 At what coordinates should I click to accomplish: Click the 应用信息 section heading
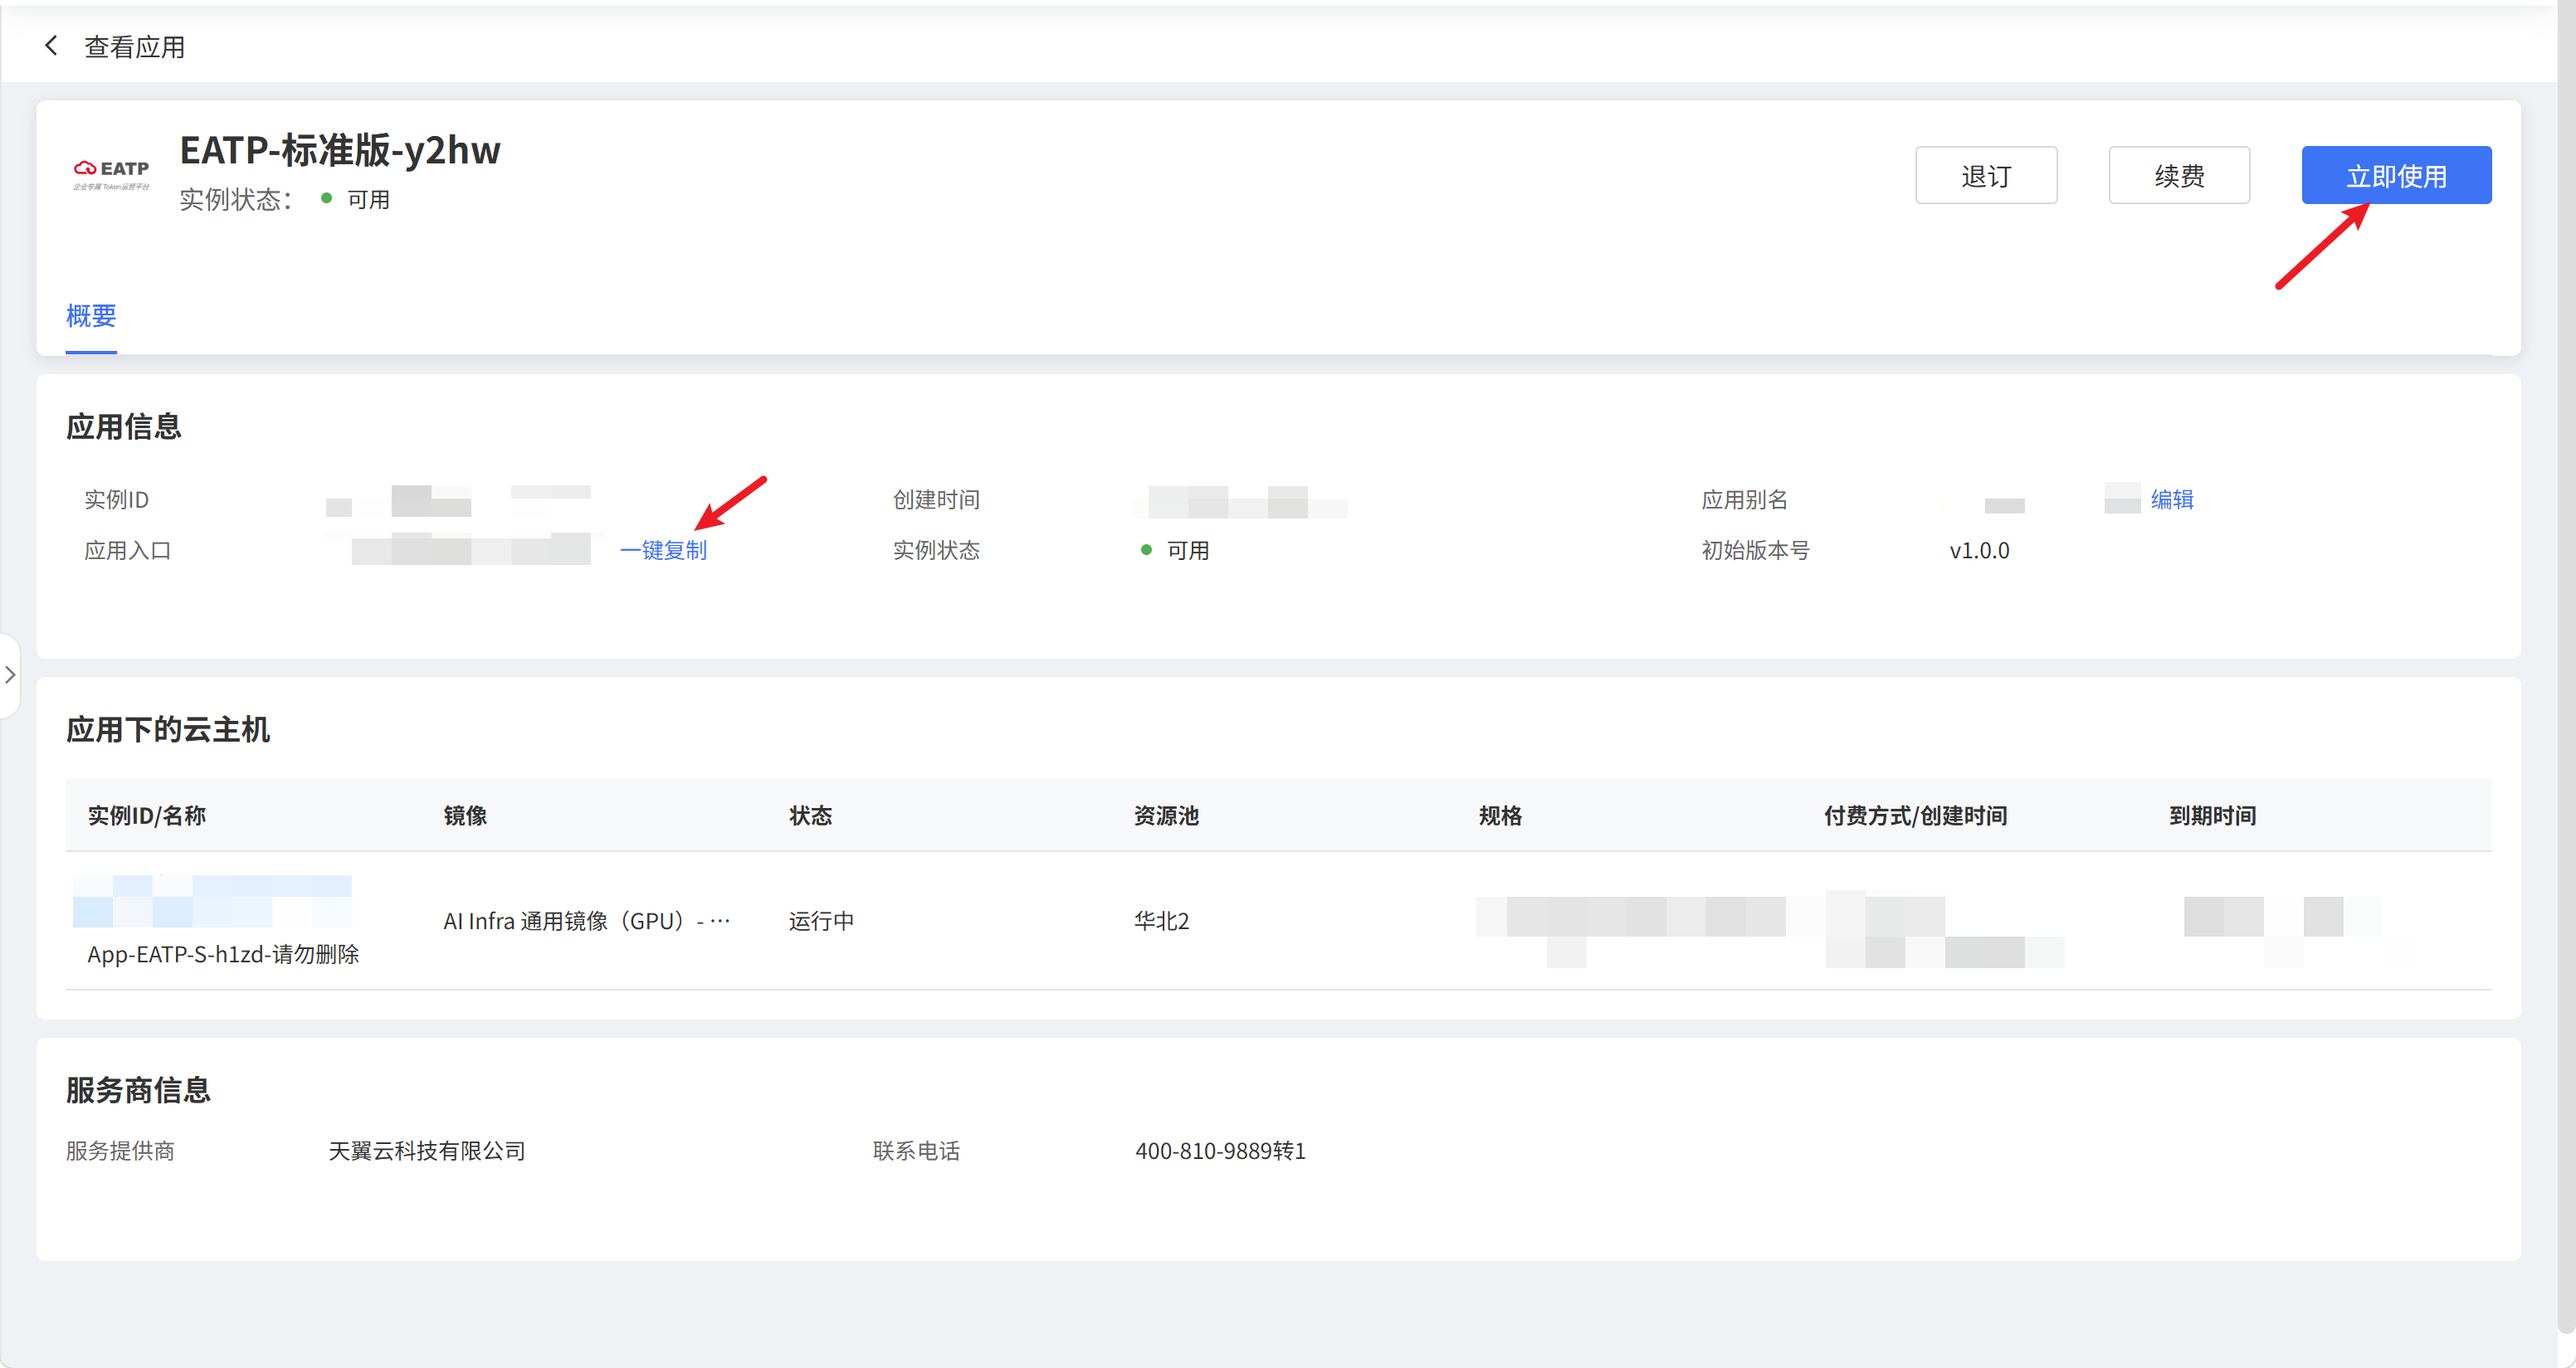(x=124, y=427)
